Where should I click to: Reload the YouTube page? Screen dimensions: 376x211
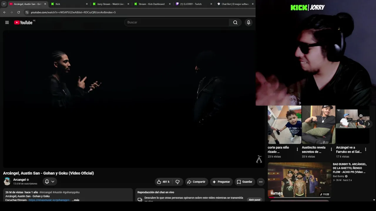point(19,12)
